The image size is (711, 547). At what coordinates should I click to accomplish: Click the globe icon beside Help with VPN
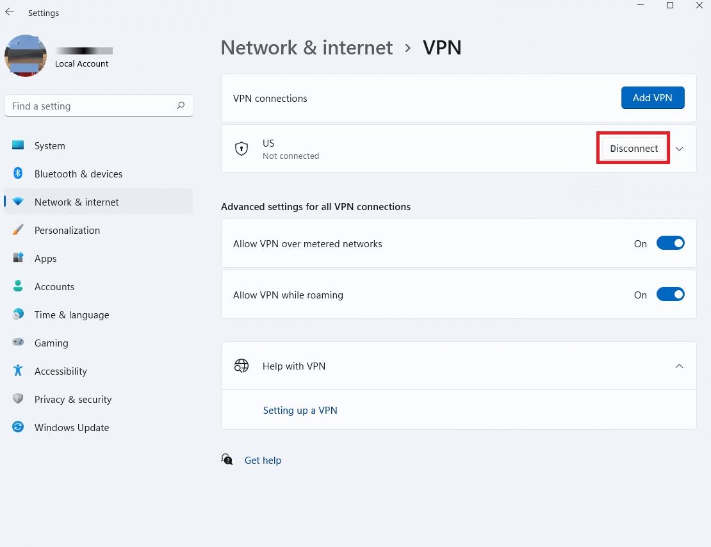241,366
